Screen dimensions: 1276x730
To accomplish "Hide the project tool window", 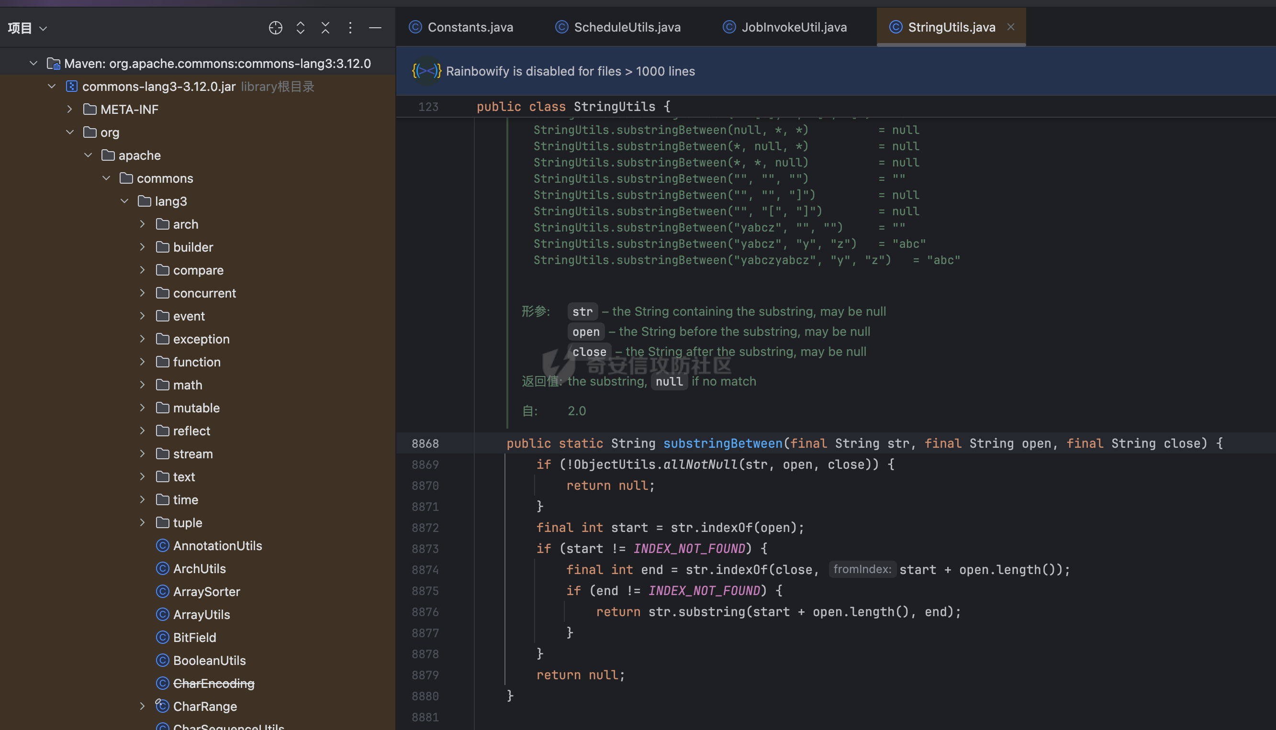I will coord(375,28).
